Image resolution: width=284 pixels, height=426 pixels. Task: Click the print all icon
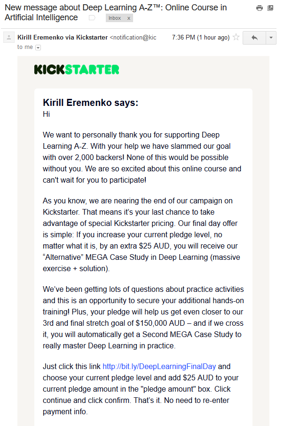coord(259,8)
